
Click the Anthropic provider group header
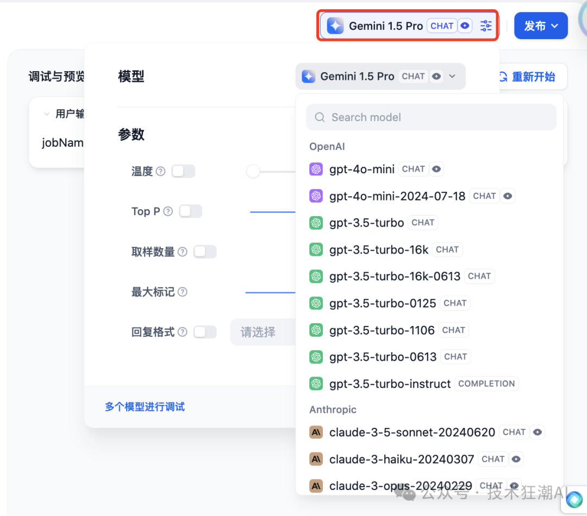333,410
